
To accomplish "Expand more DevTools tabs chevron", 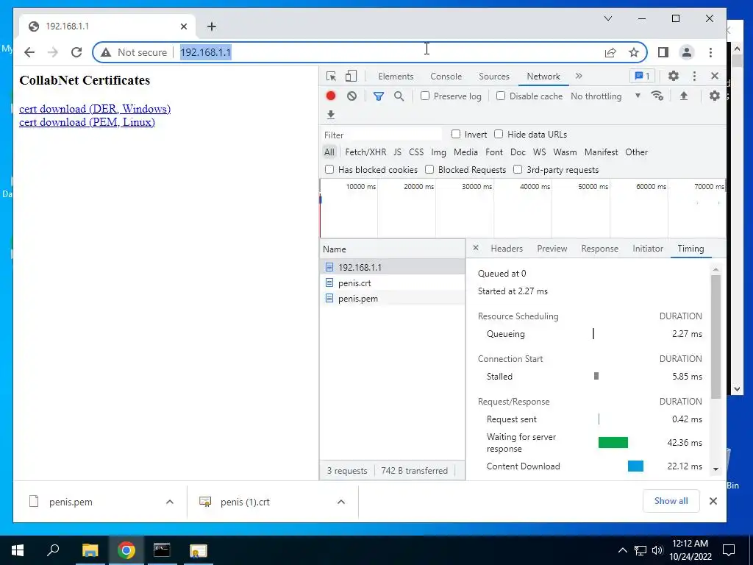I will tap(579, 76).
